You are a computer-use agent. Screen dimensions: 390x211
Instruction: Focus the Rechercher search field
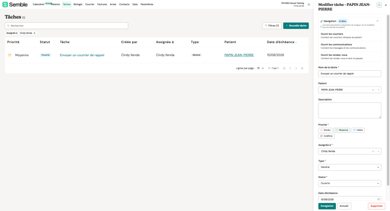pyautogui.click(x=66, y=26)
